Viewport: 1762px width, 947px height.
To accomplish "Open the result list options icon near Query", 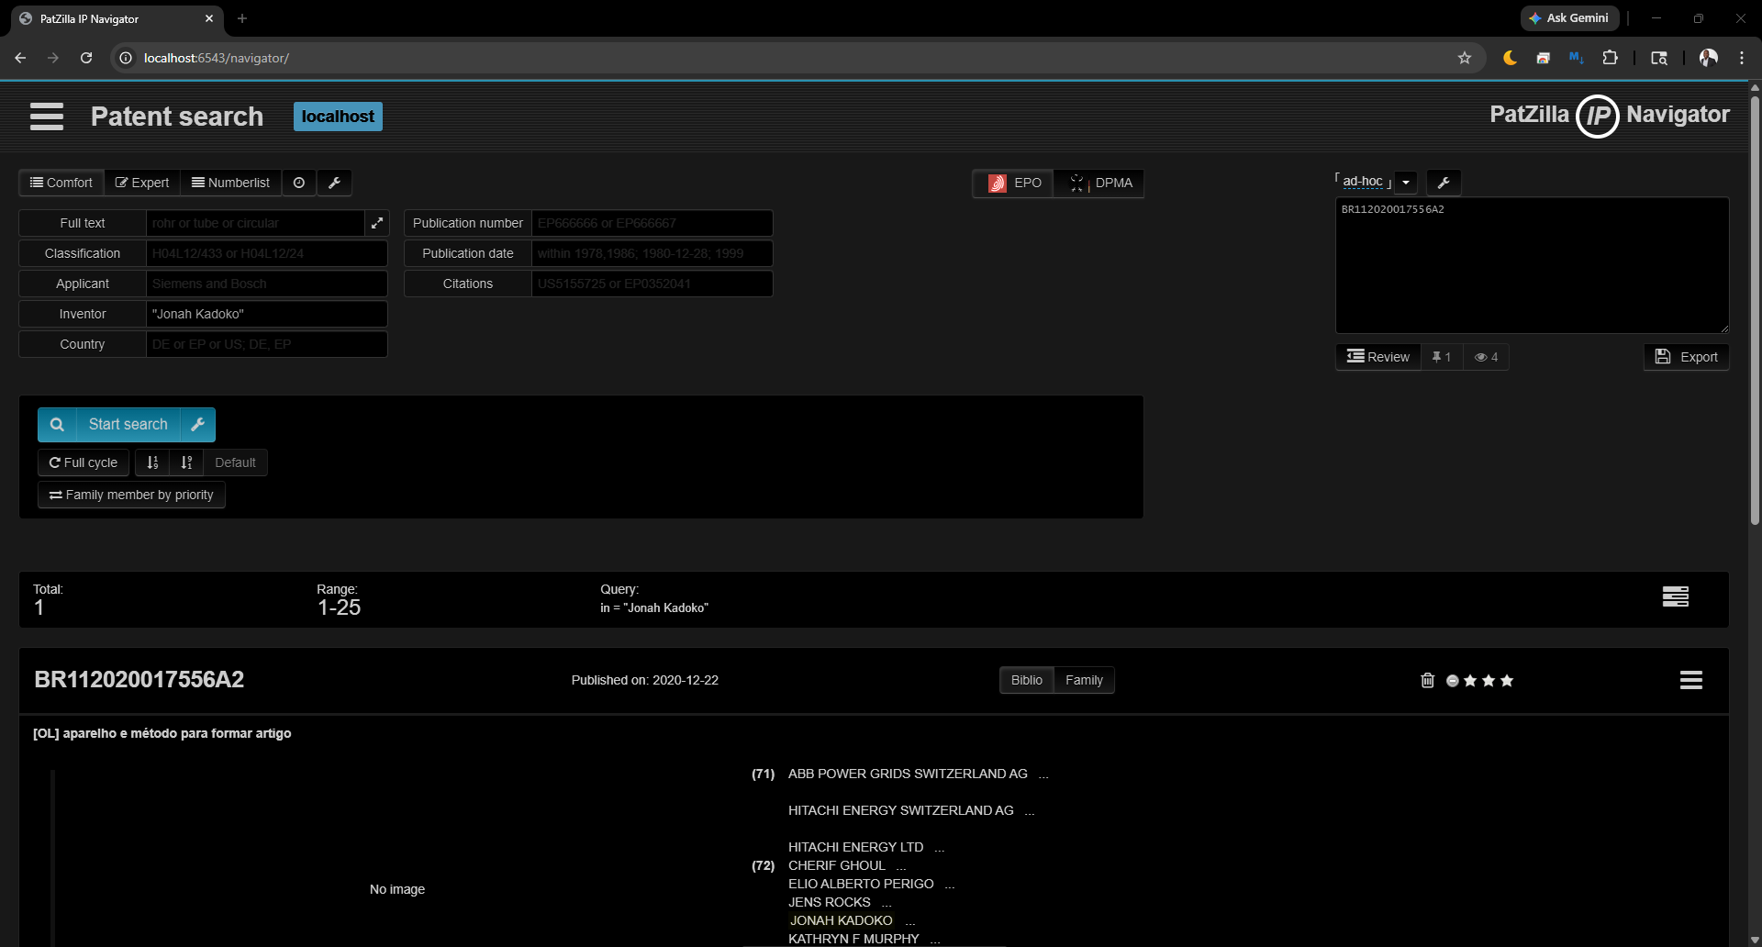I will click(1676, 596).
